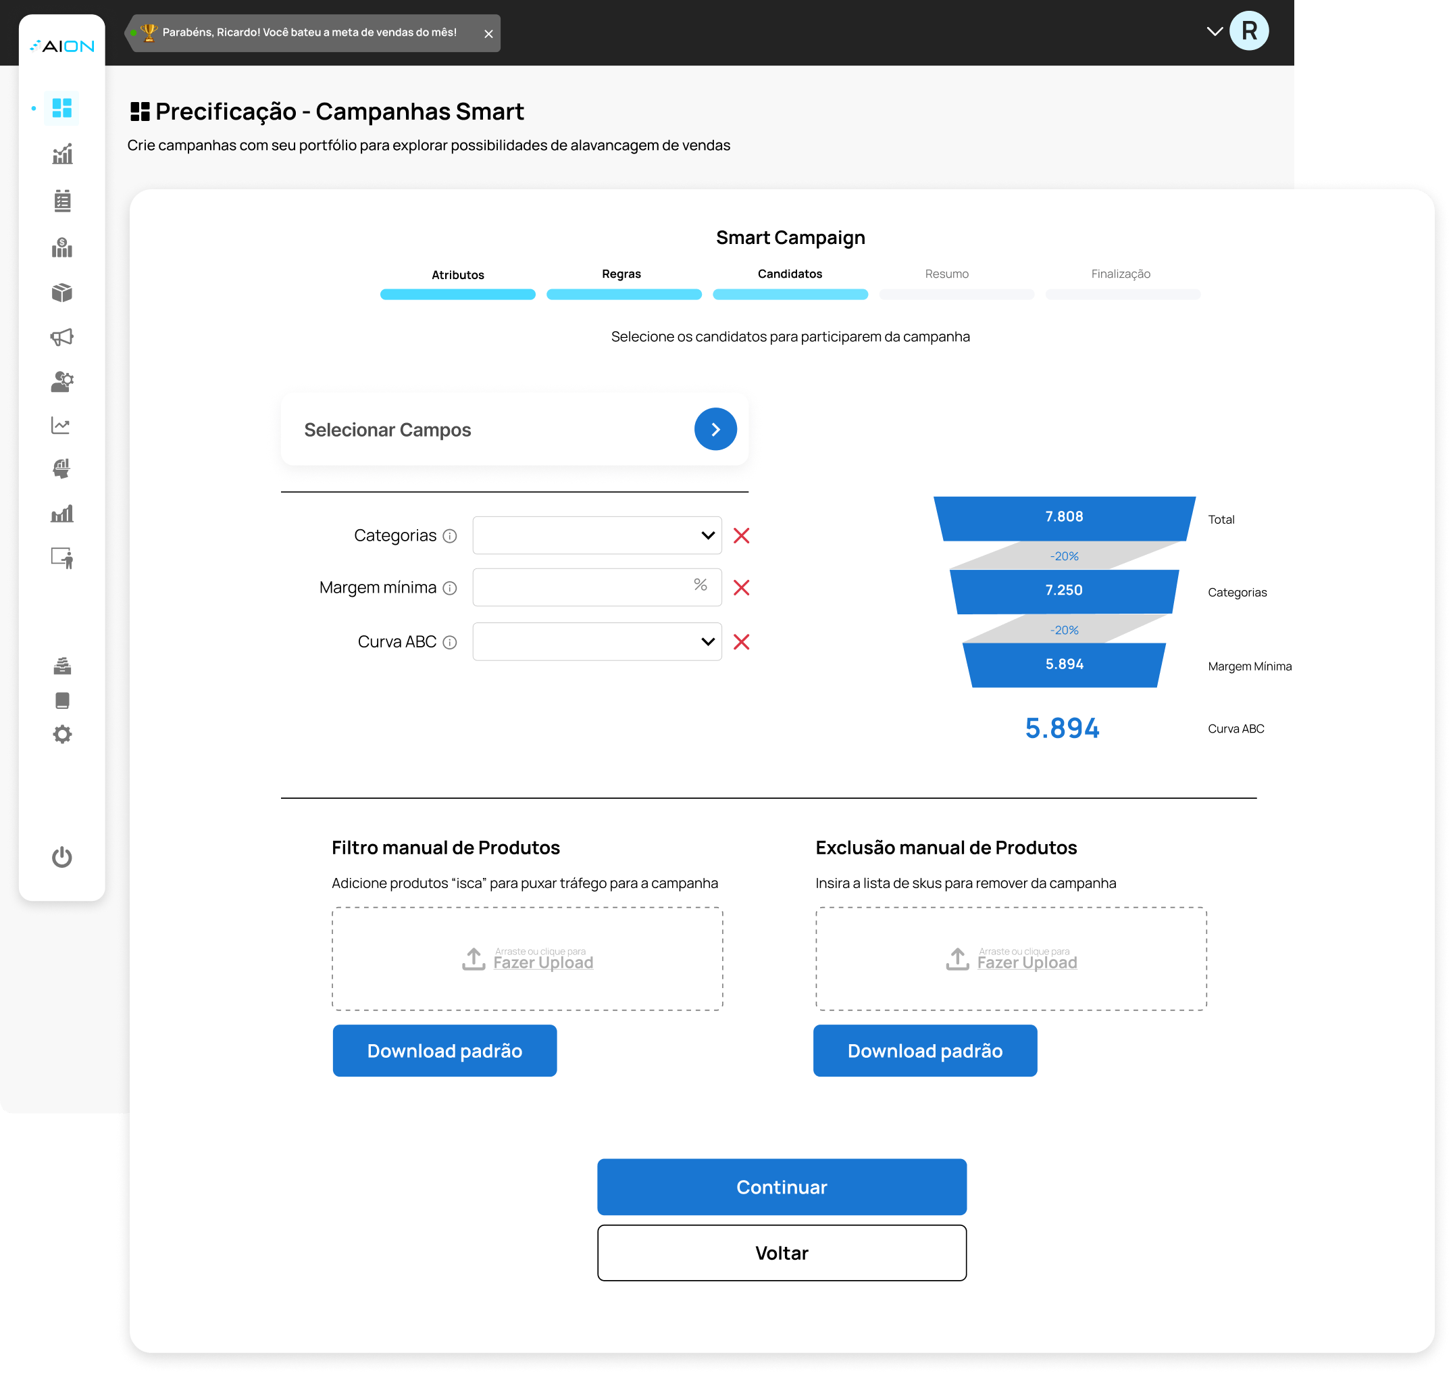The image size is (1451, 1374).
Task: Click the logout power icon
Action: (x=62, y=858)
